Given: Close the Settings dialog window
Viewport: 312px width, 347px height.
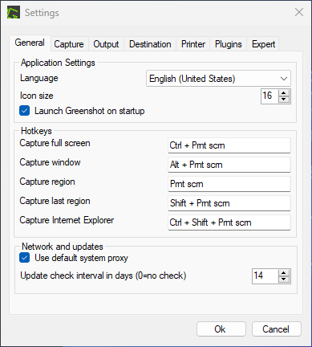Looking at the screenshot, I should click(x=299, y=12).
